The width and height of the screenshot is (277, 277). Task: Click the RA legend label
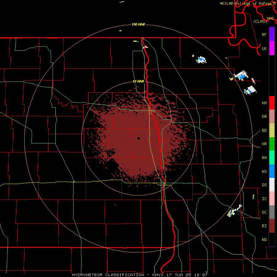(264, 158)
